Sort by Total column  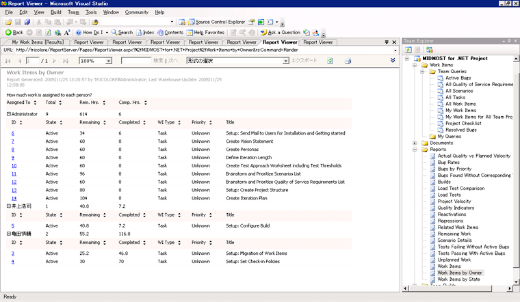click(60, 102)
